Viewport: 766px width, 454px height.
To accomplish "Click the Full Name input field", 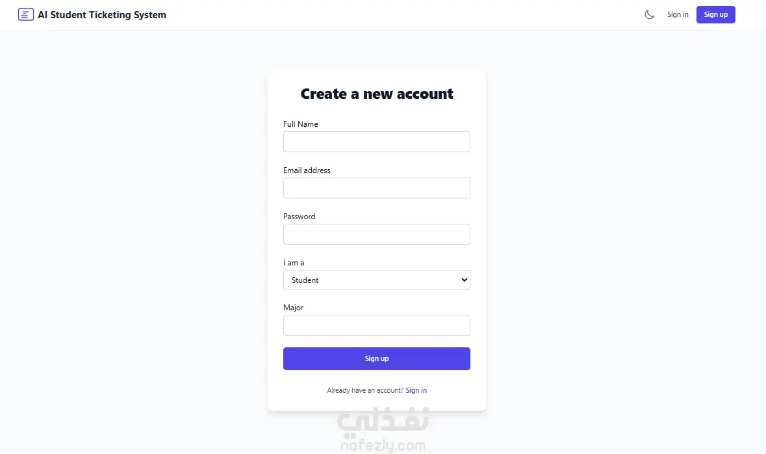I will [377, 142].
